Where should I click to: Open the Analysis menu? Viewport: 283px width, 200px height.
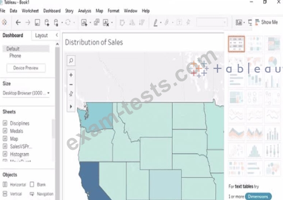click(x=84, y=10)
